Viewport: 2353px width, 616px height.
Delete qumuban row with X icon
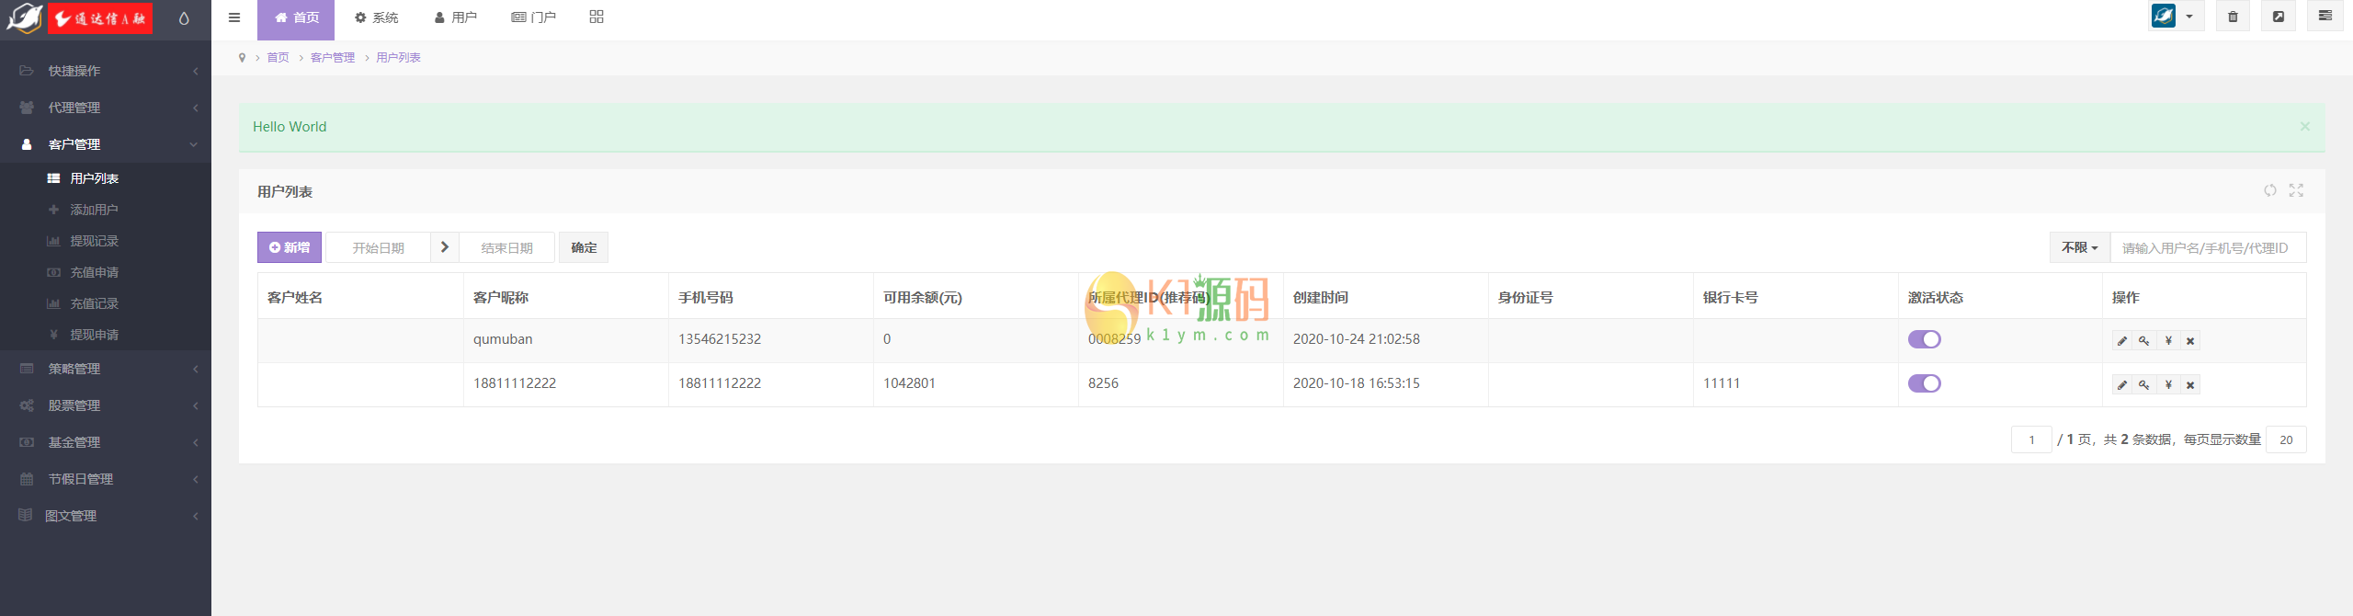2190,341
